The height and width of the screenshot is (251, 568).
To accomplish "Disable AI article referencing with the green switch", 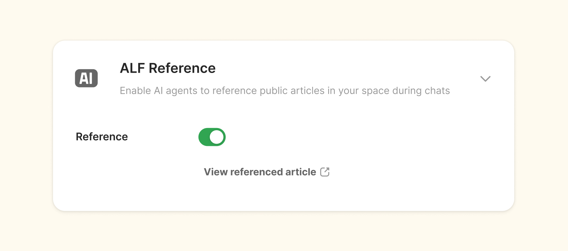I will [x=212, y=137].
